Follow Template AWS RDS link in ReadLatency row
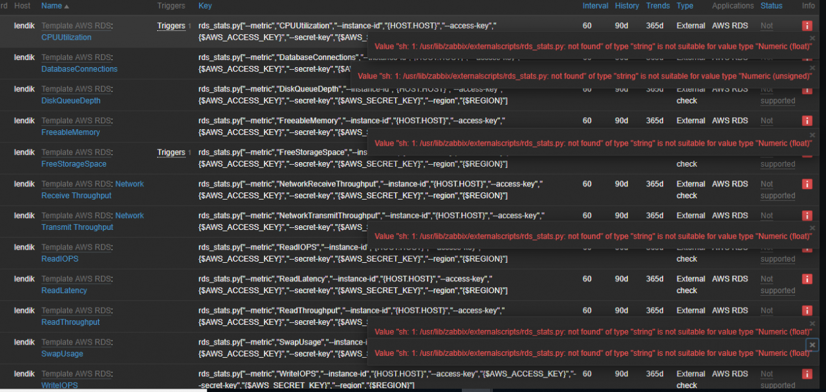This screenshot has width=826, height=392. click(x=76, y=279)
